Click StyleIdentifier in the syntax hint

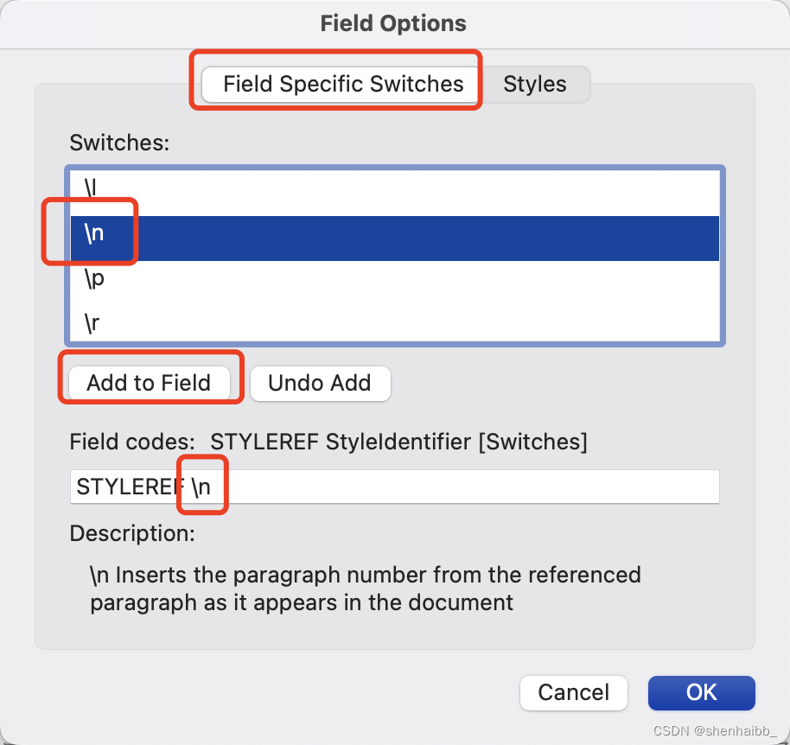(x=398, y=442)
